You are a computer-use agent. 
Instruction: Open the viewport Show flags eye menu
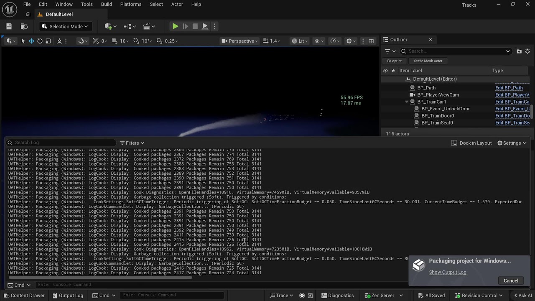319,41
